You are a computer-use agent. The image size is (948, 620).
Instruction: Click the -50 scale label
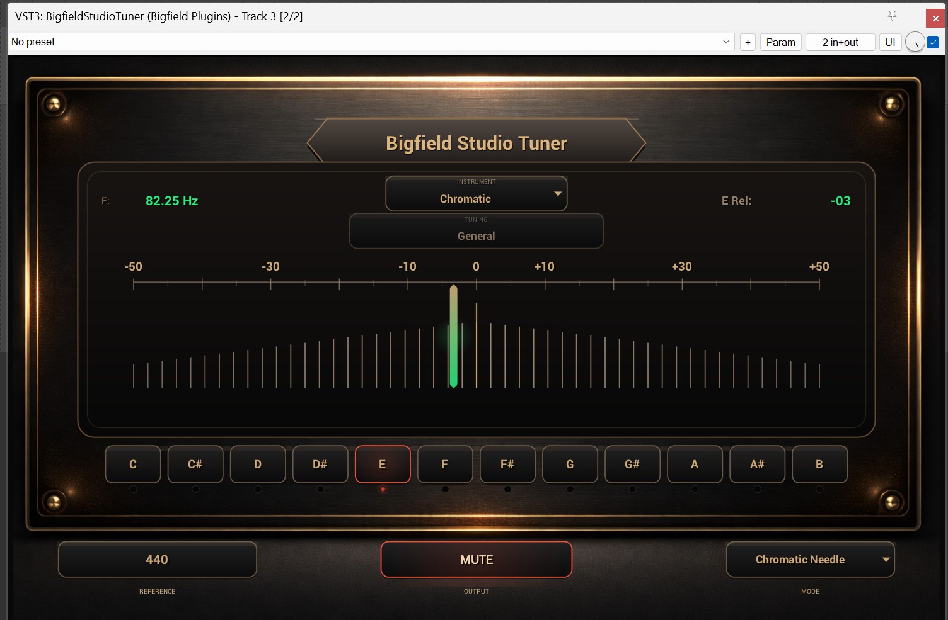tap(133, 266)
